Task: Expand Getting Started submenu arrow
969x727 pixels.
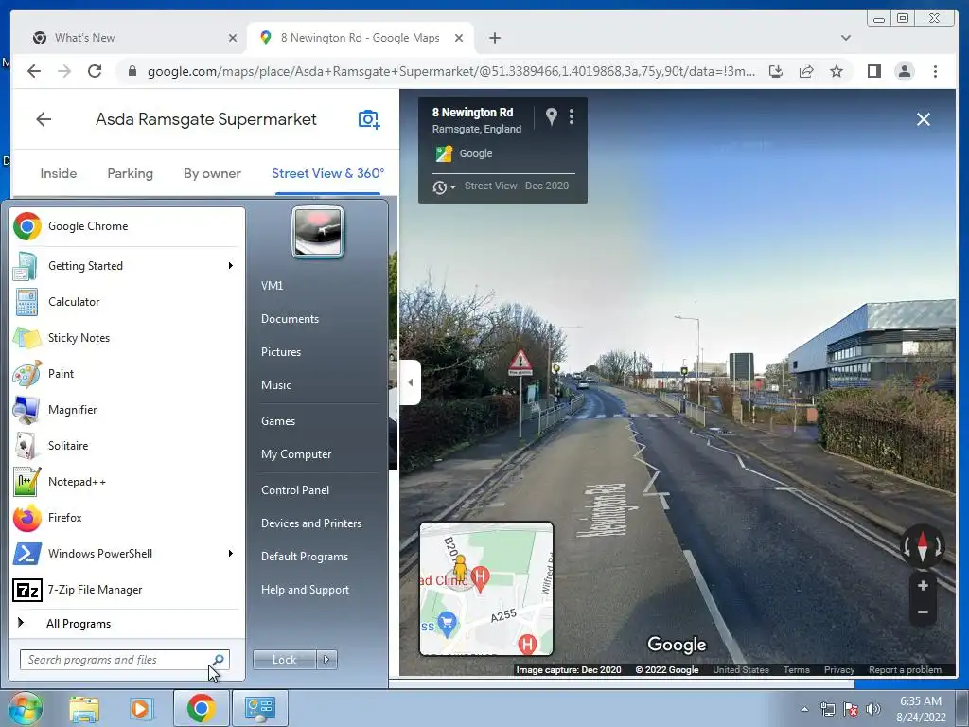Action: (231, 266)
